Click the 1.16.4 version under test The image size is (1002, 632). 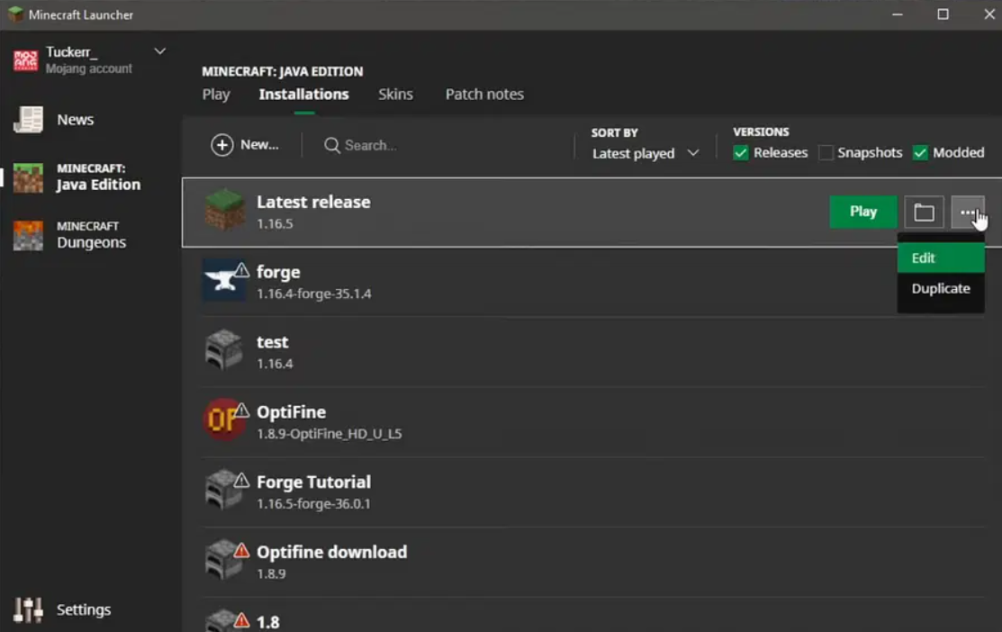pos(275,364)
